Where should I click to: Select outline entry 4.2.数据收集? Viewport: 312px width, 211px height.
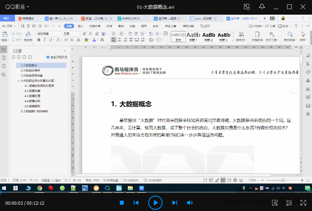pos(32,91)
